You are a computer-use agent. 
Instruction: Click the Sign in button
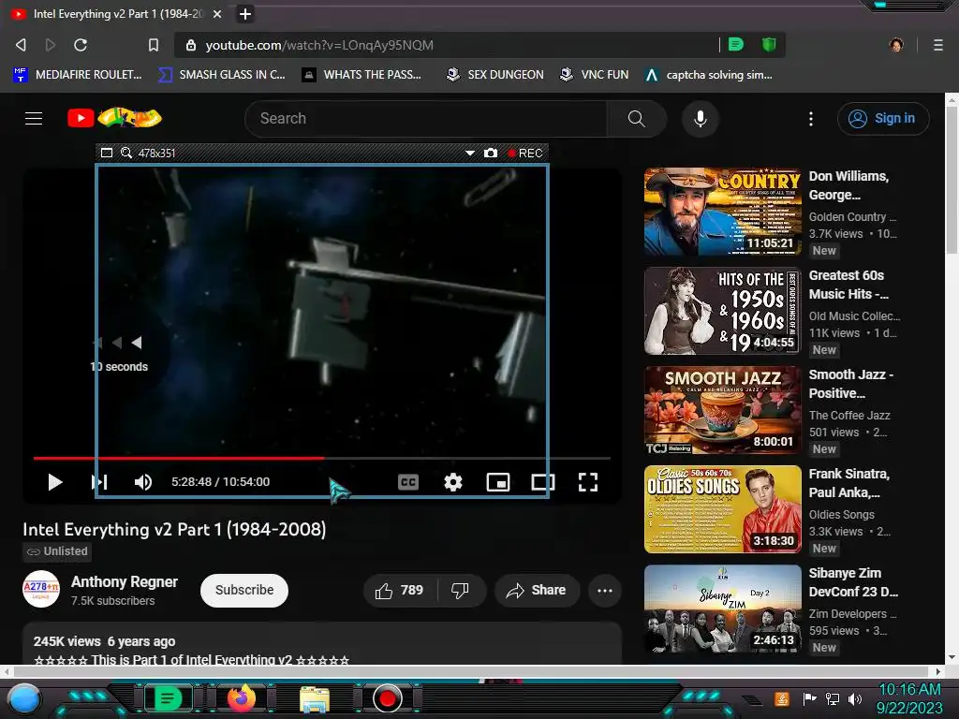[x=882, y=119]
